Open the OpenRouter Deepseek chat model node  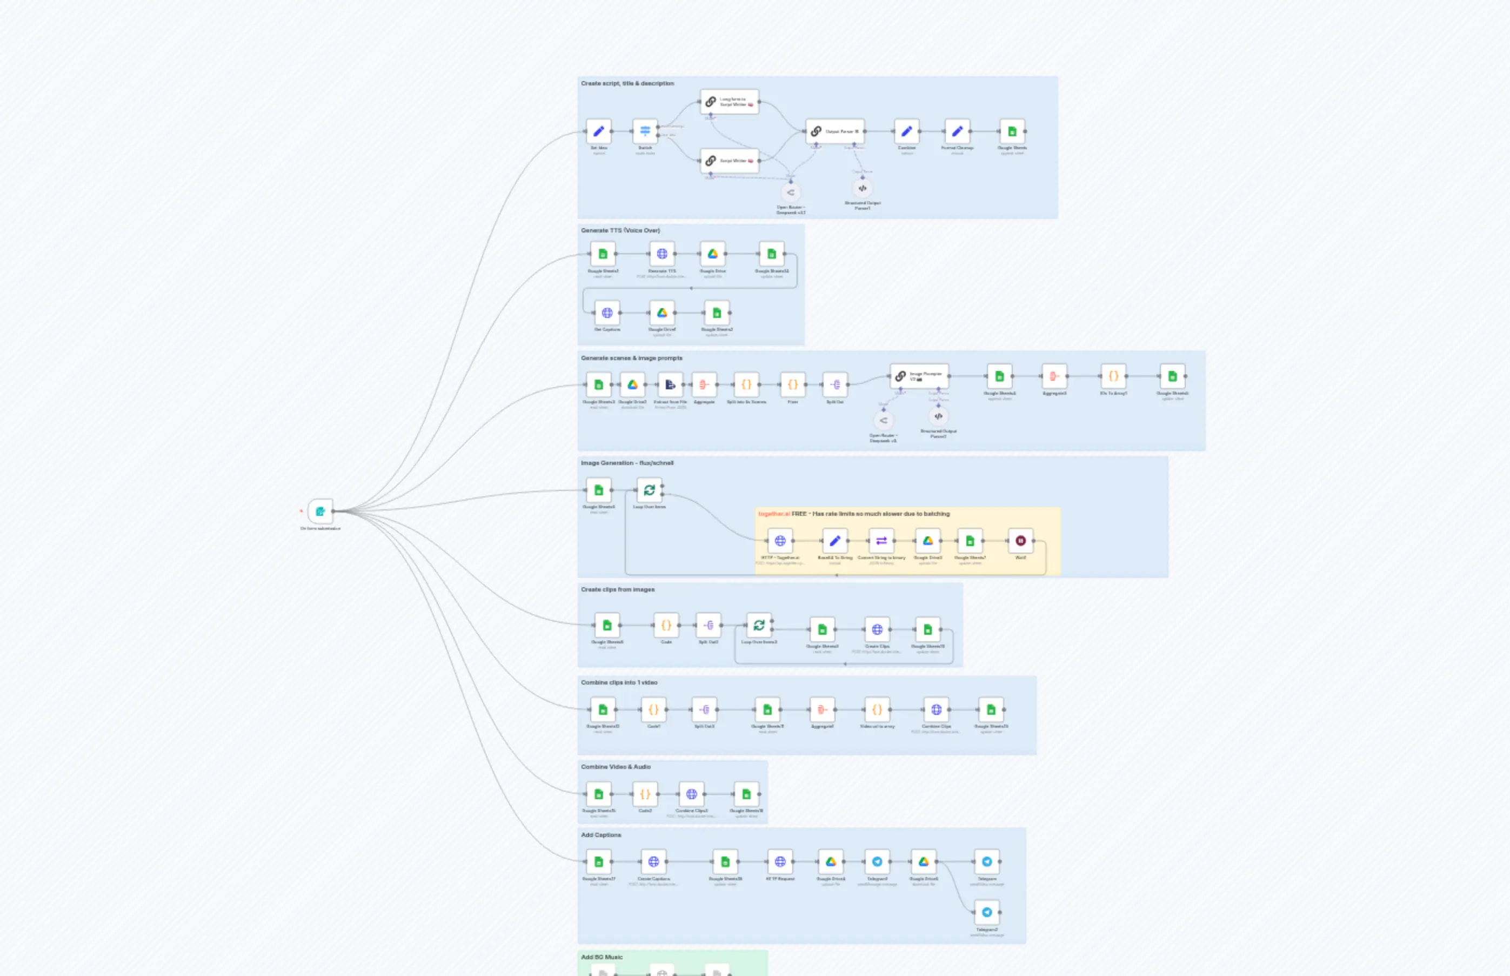pyautogui.click(x=791, y=192)
